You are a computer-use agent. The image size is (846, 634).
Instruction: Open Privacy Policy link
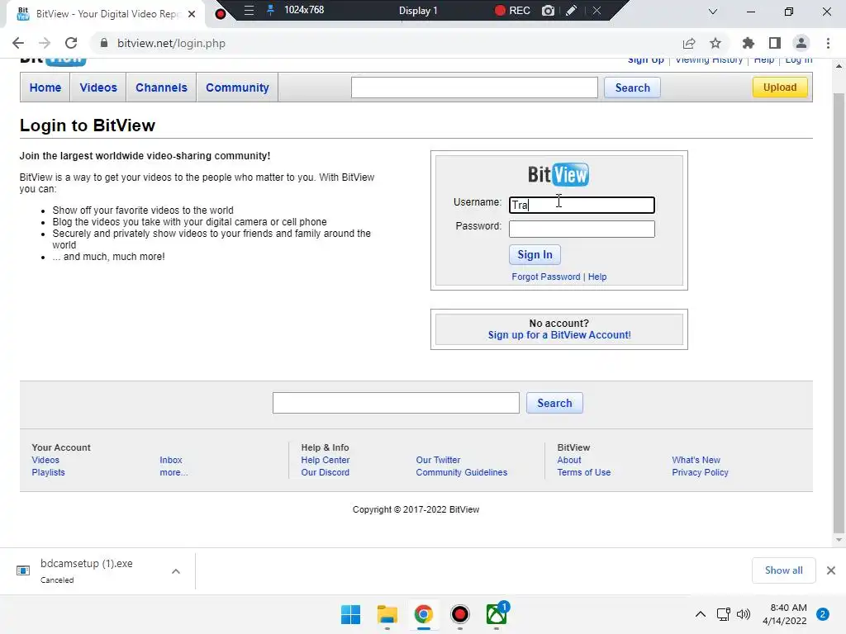(700, 472)
